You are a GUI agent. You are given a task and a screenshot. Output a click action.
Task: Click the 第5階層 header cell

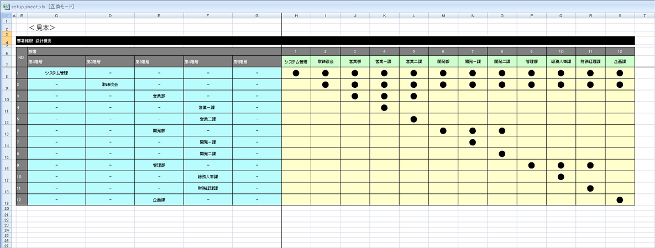tap(257, 62)
